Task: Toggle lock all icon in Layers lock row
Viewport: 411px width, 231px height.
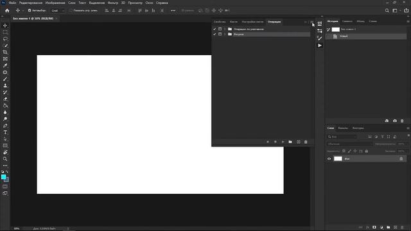Action: [x=367, y=151]
